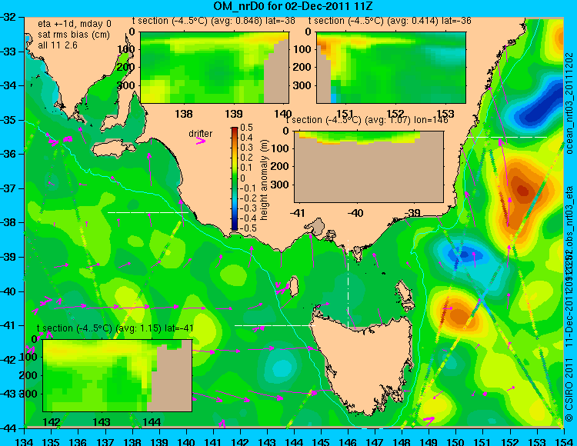Click the 0.3 tick on the colorbar

click(246, 148)
